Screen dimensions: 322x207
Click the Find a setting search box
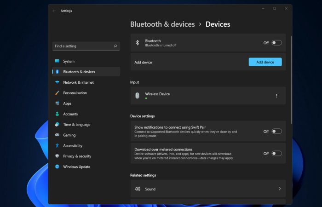coord(86,46)
